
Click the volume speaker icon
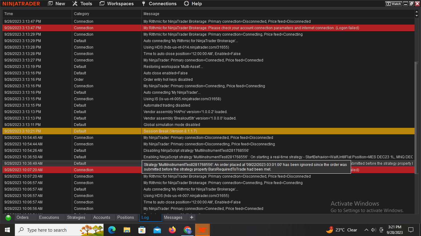click(374, 230)
